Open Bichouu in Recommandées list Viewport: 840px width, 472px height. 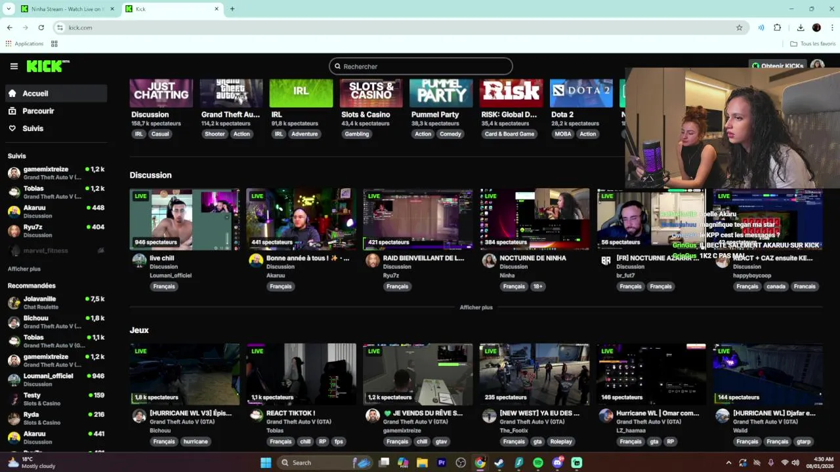click(56, 322)
